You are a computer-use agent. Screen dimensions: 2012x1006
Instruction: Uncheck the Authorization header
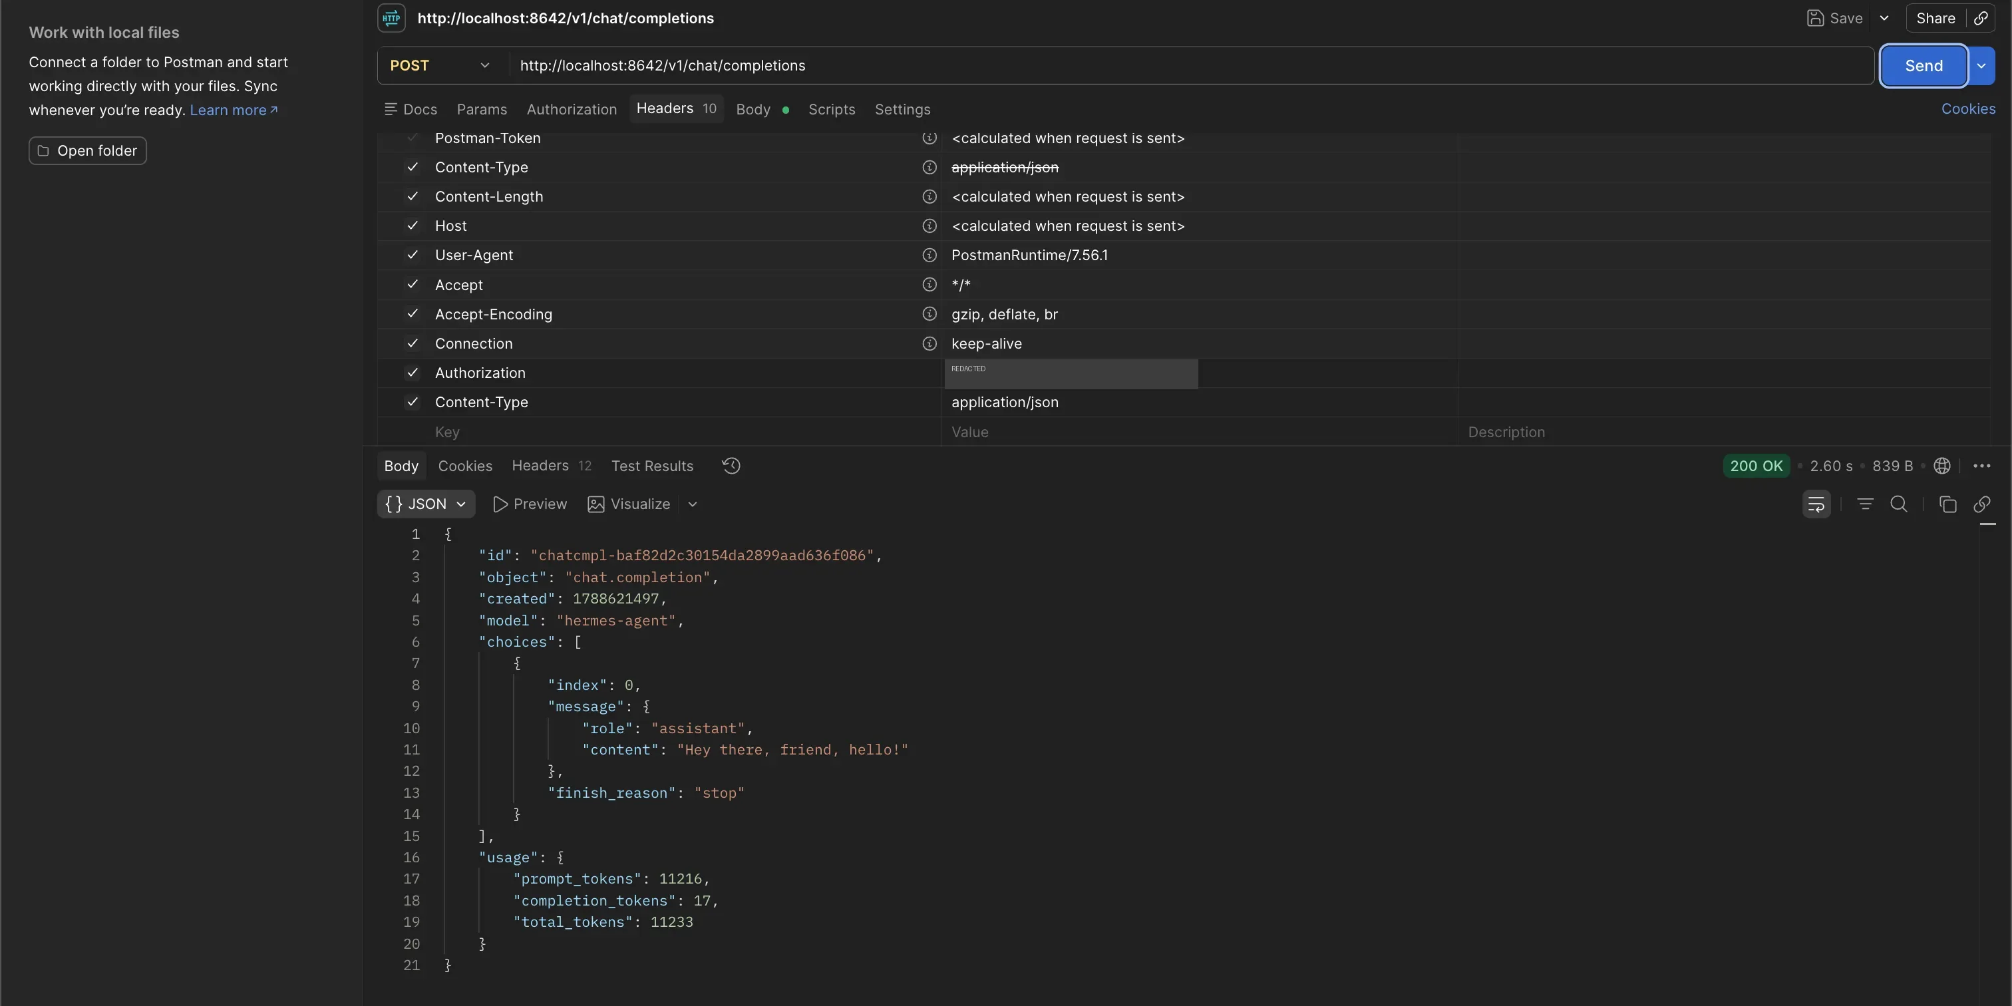tap(413, 373)
